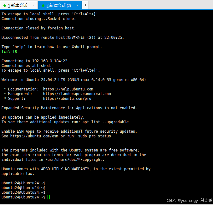The width and height of the screenshot is (213, 205).
Task: Click 'Connection closing...Socket close.' line
Action: coord(38,19)
